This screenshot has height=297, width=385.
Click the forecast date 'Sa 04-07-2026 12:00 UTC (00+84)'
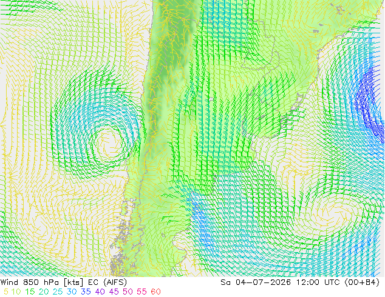coord(300,282)
